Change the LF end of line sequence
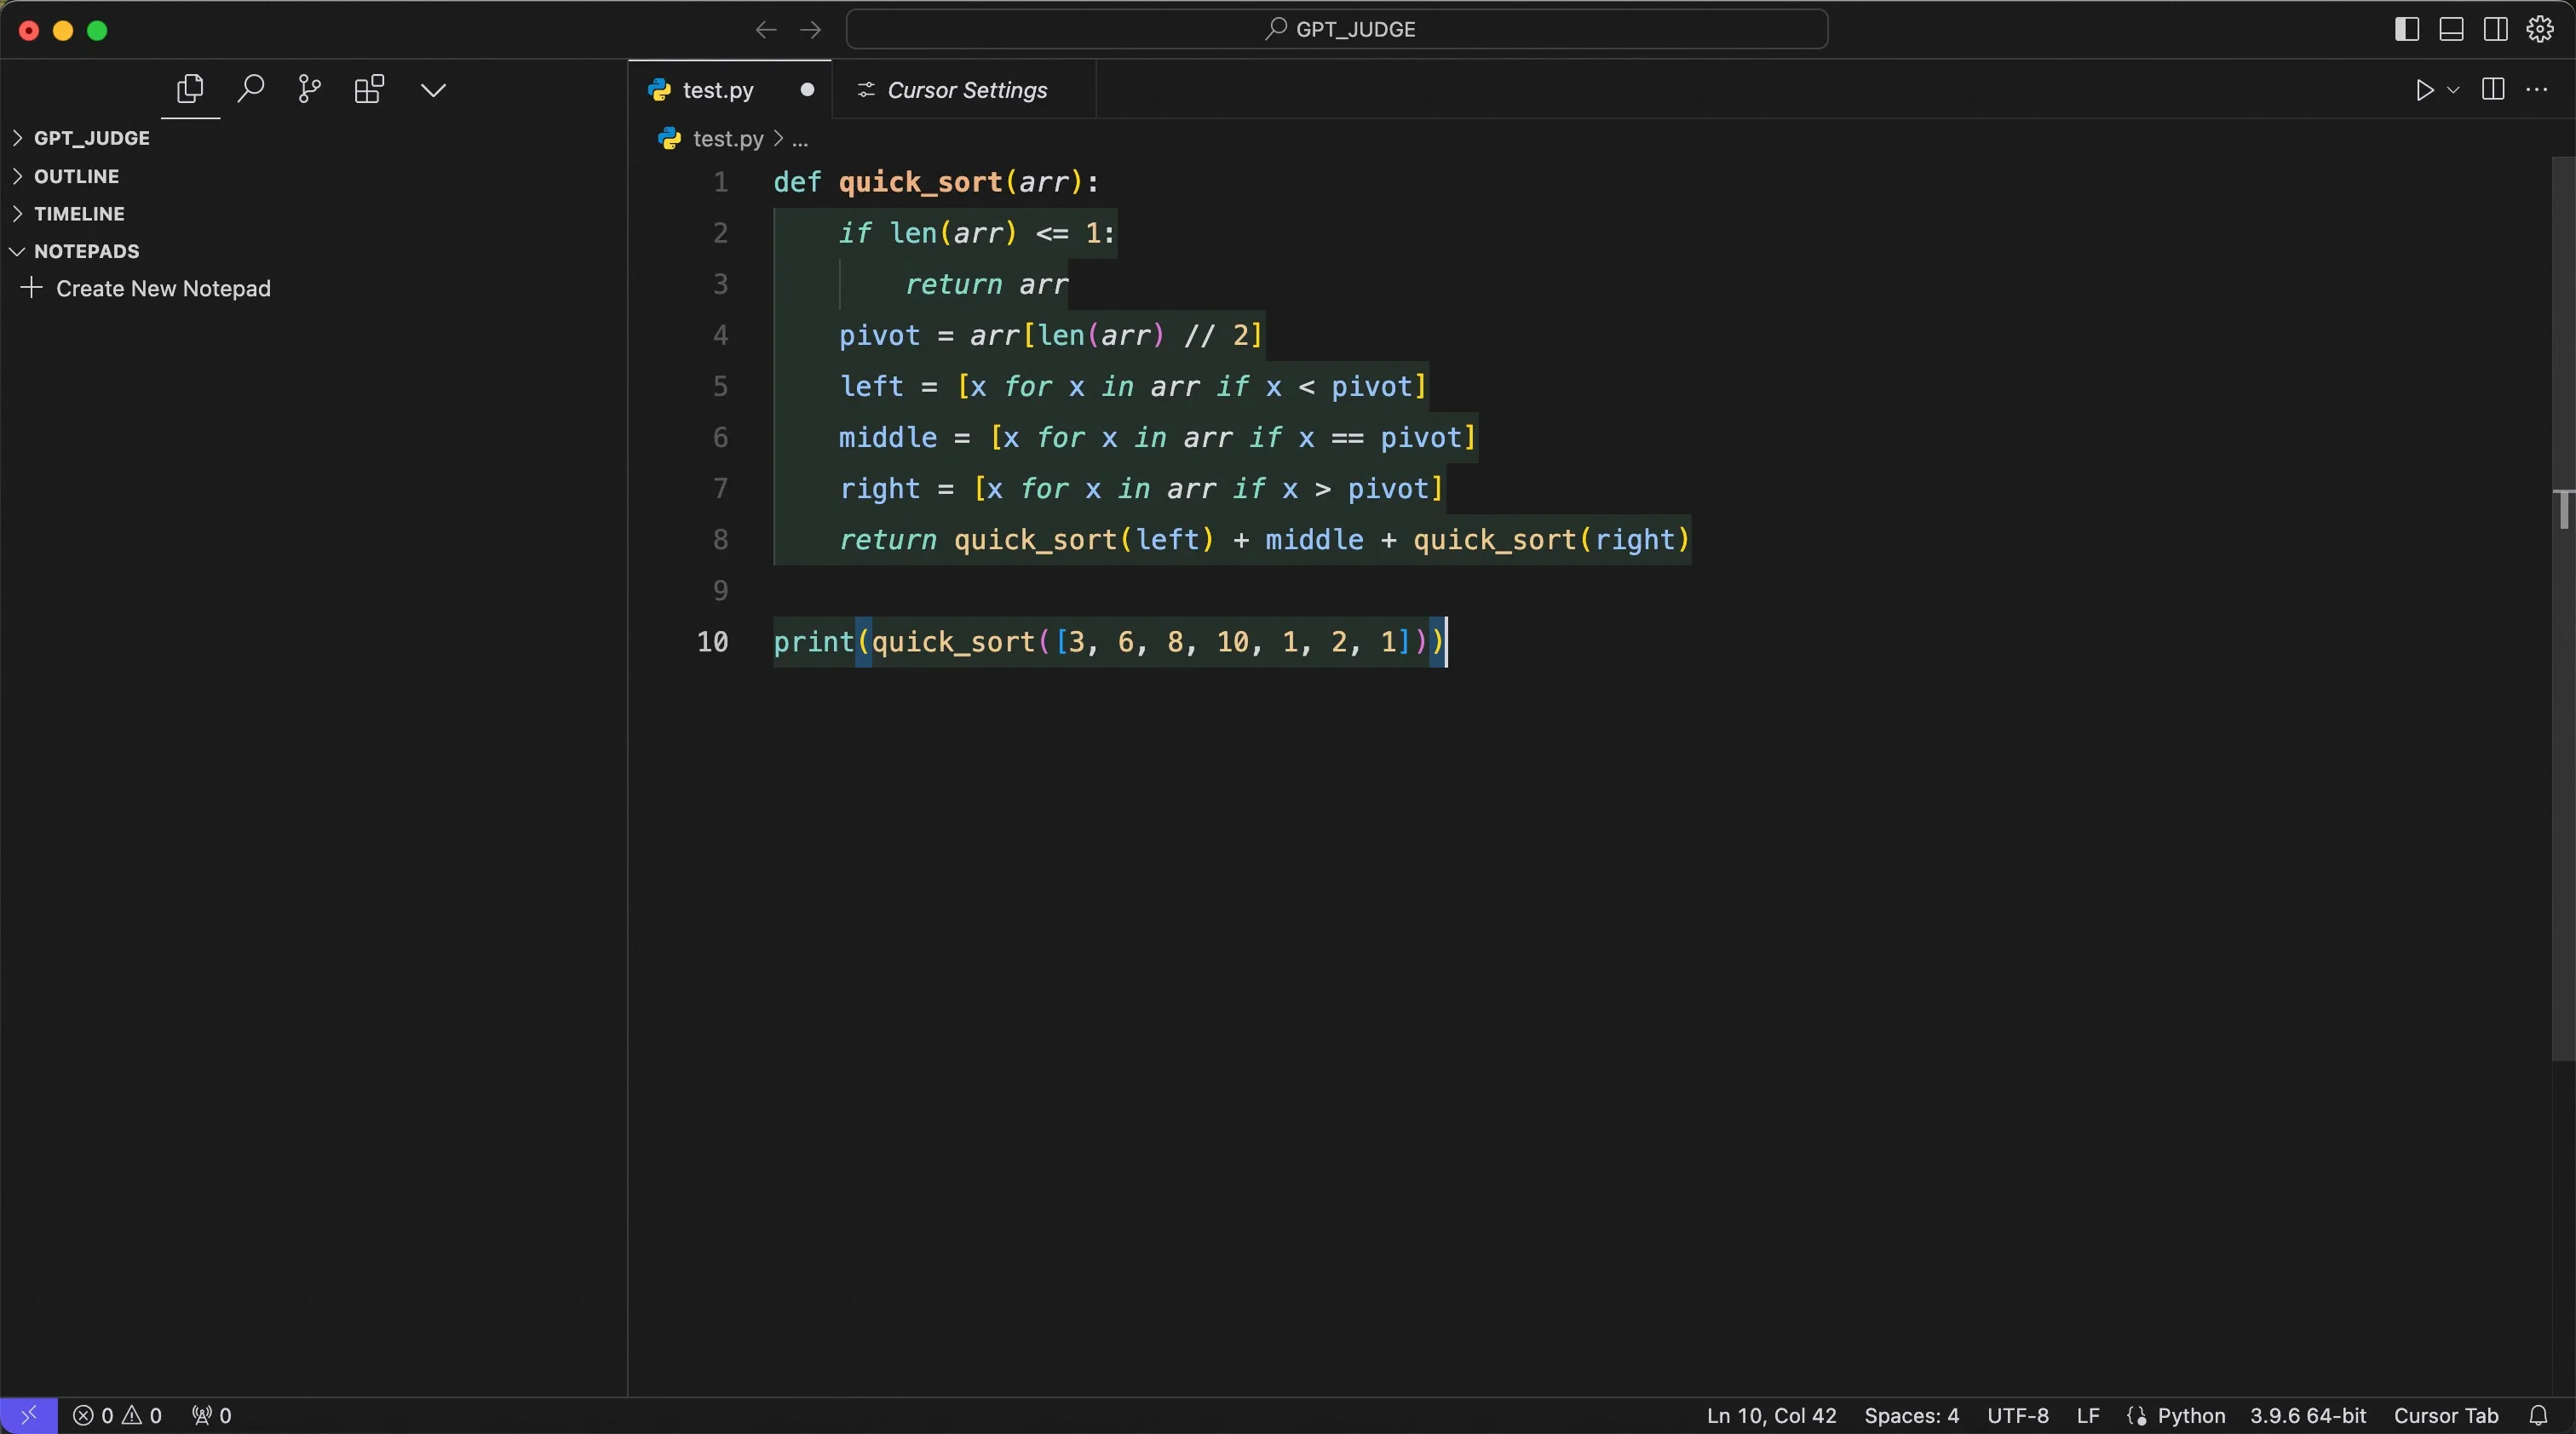 [2087, 1415]
